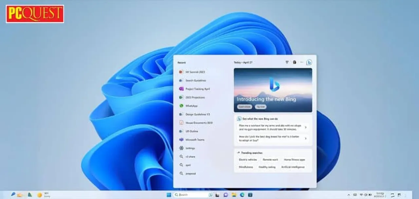The image size is (419, 199).
Task: Open the NY Summit 2023 PowerPoint file
Action: pos(192,72)
